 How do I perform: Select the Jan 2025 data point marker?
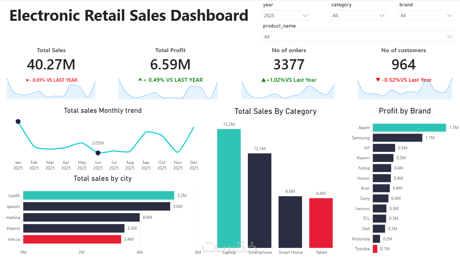pyautogui.click(x=18, y=122)
